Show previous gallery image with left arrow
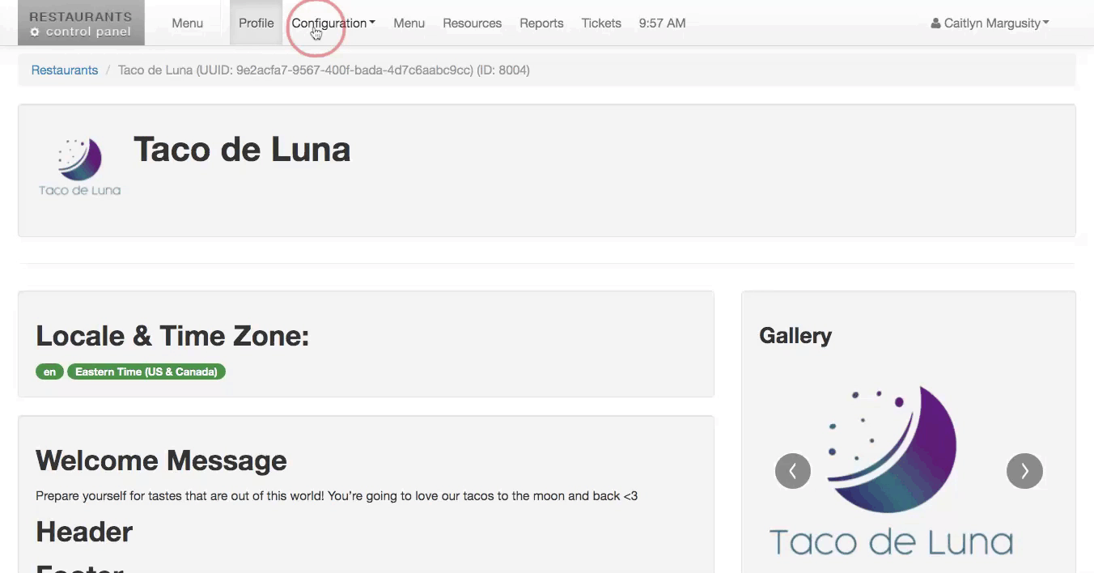 (792, 471)
